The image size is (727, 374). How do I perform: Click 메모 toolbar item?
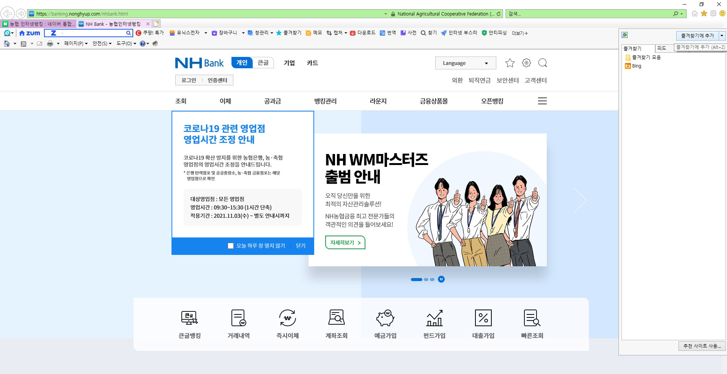coord(314,33)
